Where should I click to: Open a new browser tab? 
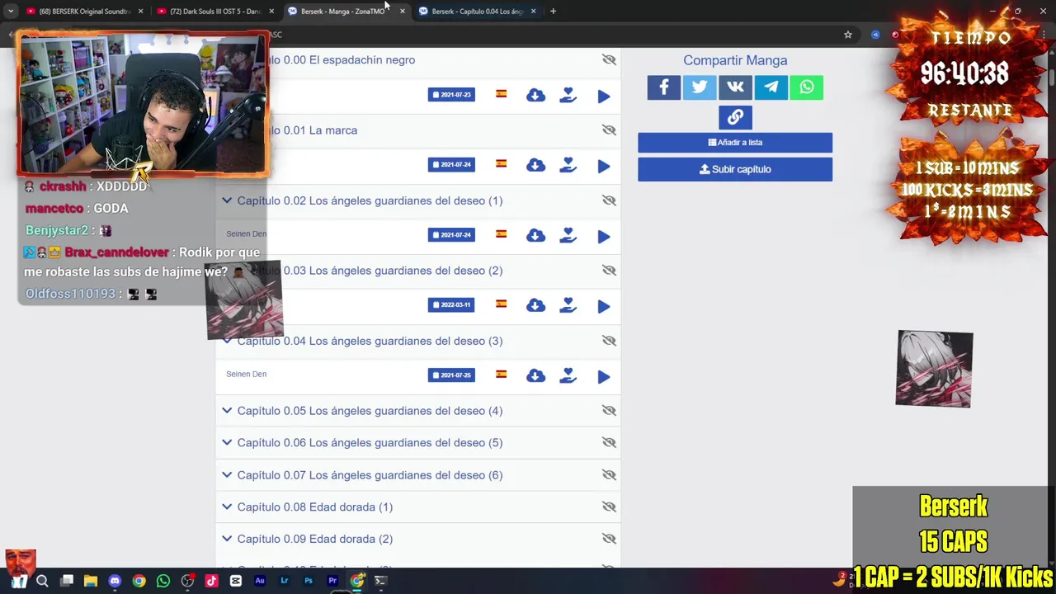[x=553, y=12]
